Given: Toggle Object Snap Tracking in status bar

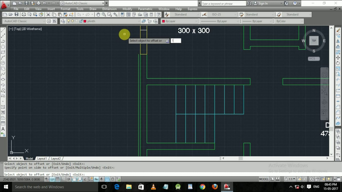Looking at the screenshot, I should 85,179.
